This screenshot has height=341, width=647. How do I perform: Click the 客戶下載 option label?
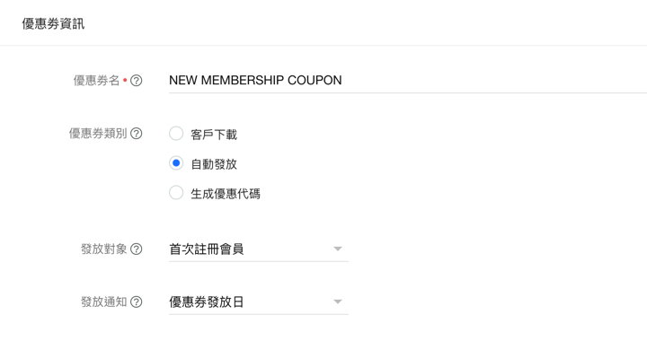214,135
